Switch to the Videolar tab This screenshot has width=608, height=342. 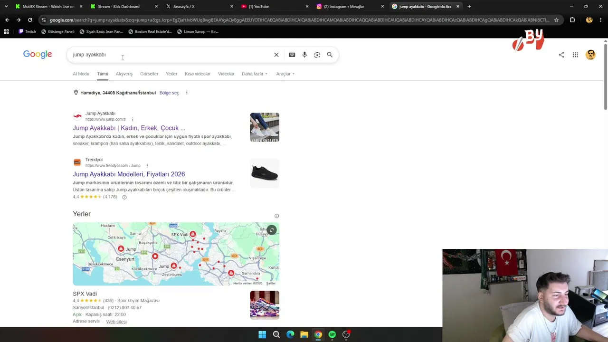226,74
